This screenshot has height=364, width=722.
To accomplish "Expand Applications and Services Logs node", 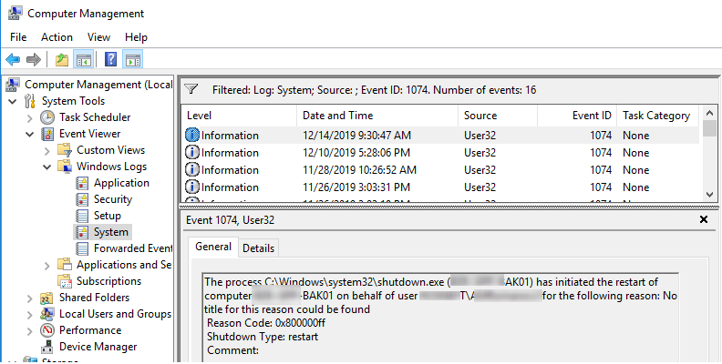I will [x=47, y=266].
